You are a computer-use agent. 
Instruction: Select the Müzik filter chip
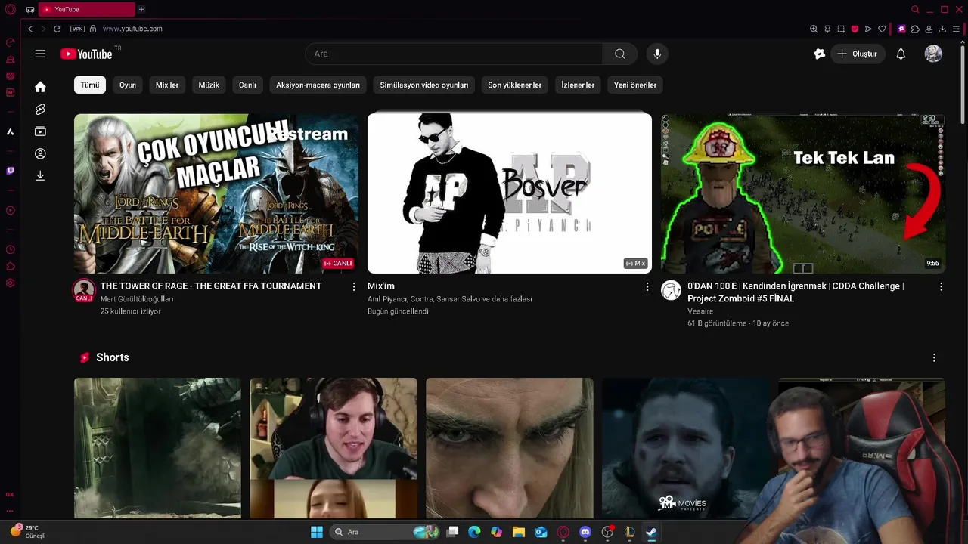click(209, 85)
